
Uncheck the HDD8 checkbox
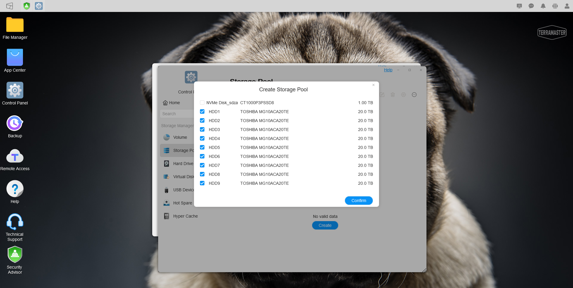pos(202,174)
